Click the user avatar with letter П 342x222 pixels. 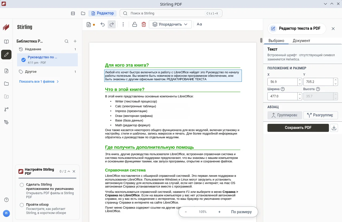coord(6,213)
